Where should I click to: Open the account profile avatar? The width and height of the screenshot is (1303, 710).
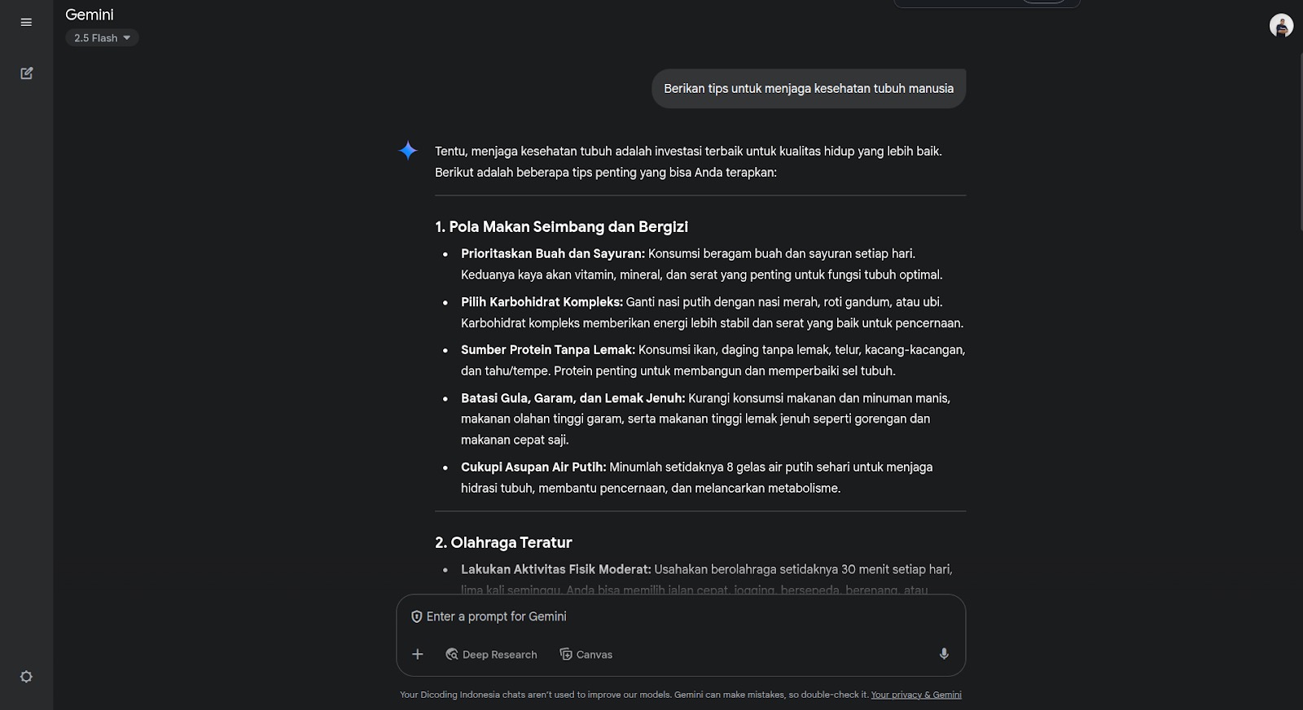(x=1281, y=26)
